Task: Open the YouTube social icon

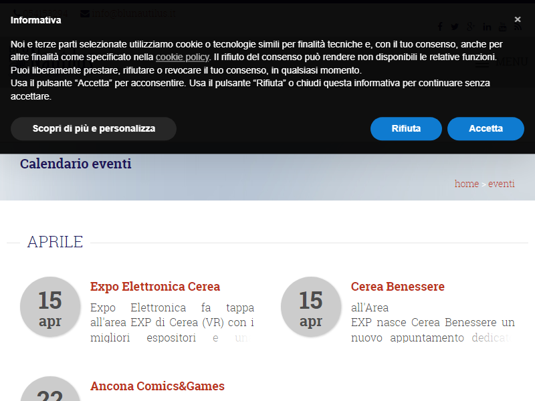Action: point(503,27)
